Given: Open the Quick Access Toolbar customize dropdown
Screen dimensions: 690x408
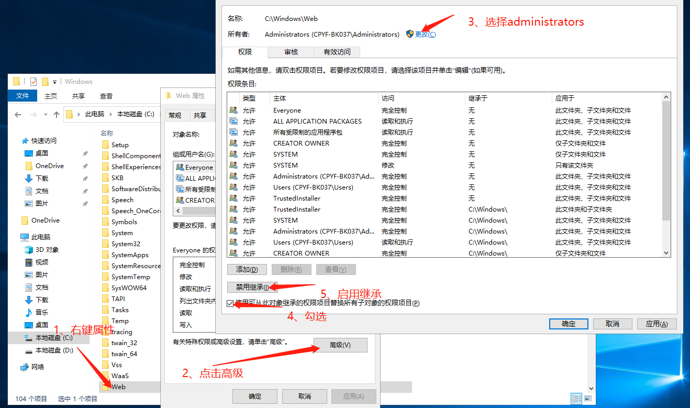Looking at the screenshot, I should point(54,82).
